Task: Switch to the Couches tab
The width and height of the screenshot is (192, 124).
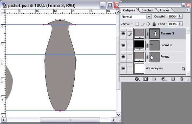Action: pos(147,10)
